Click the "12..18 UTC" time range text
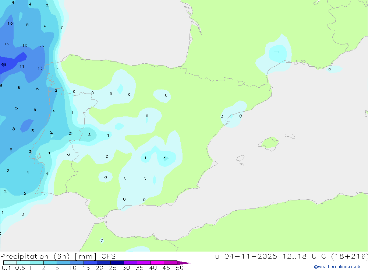 [x=304, y=256]
